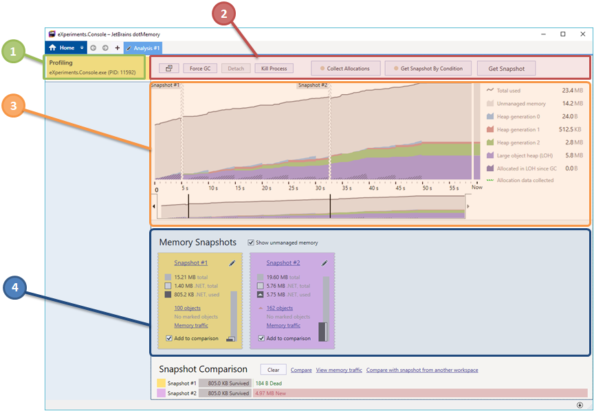Switch to the Analysis #1 tab
This screenshot has width=594, height=411.
pyautogui.click(x=144, y=48)
